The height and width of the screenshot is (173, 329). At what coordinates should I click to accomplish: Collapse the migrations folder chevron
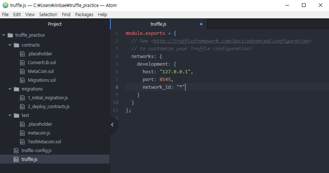pos(10,89)
